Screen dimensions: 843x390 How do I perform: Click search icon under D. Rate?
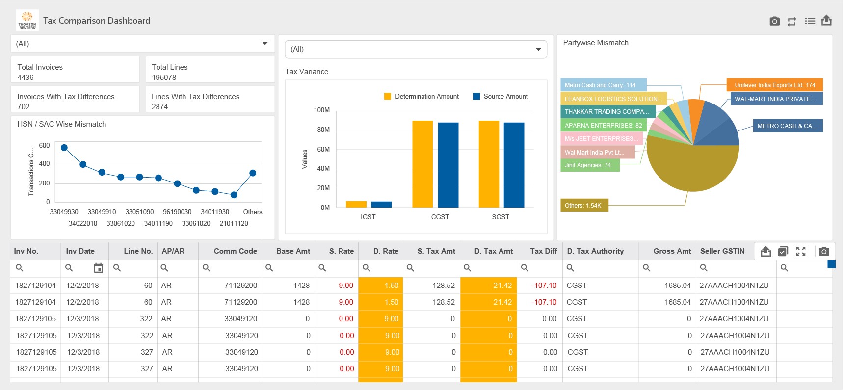tap(366, 268)
